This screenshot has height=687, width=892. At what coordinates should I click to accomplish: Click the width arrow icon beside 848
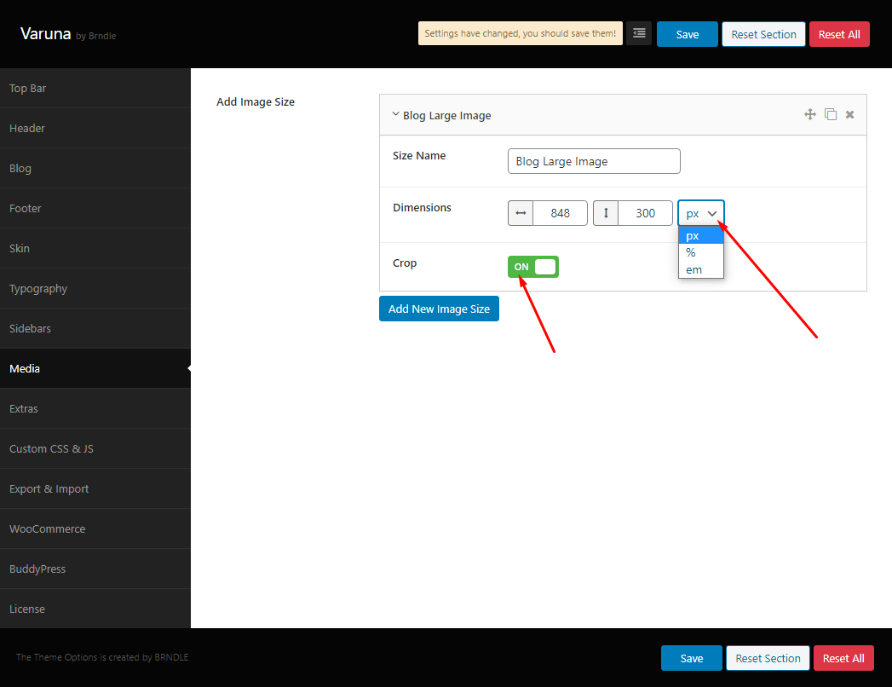pos(521,213)
